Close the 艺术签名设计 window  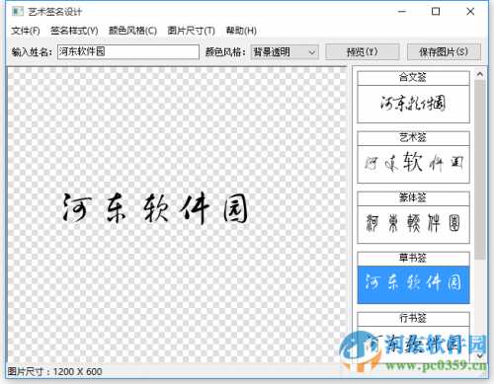(x=470, y=12)
